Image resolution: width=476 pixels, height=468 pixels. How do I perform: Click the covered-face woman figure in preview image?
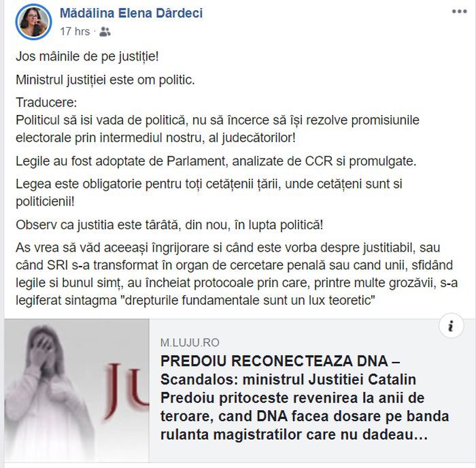click(48, 392)
